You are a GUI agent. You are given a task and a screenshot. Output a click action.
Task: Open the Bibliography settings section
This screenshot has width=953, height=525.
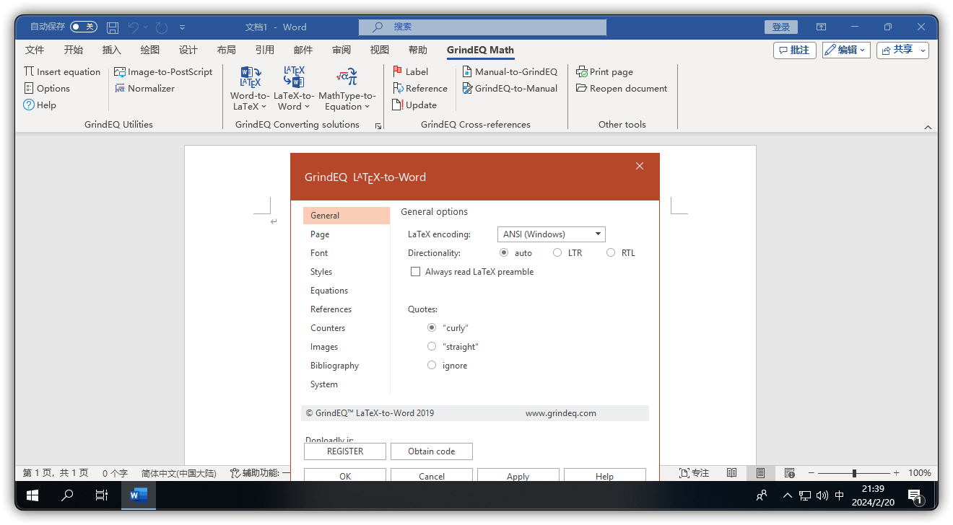coord(334,365)
